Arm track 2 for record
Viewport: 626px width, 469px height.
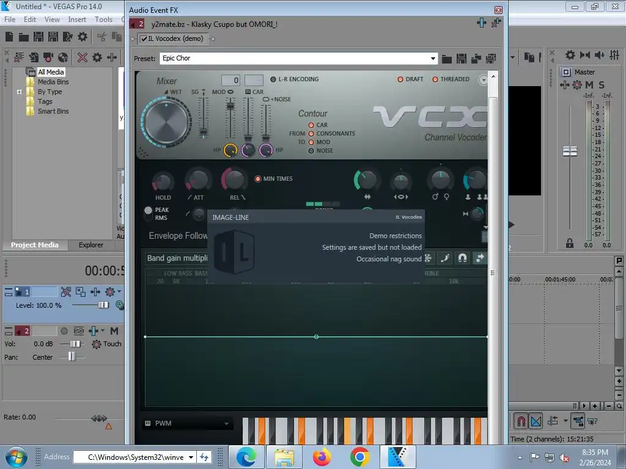click(64, 331)
